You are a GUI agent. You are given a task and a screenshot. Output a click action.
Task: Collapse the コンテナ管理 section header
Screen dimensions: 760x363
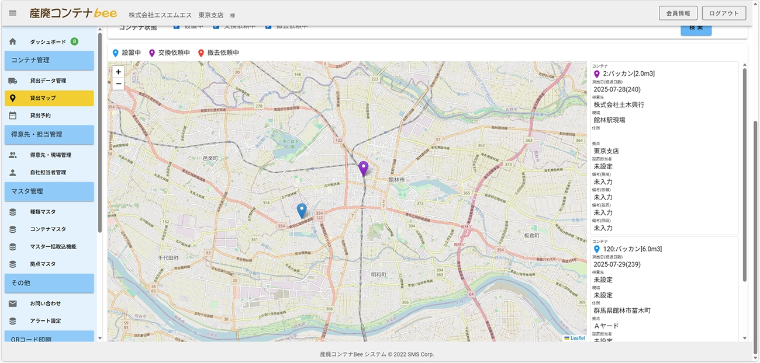coord(49,60)
